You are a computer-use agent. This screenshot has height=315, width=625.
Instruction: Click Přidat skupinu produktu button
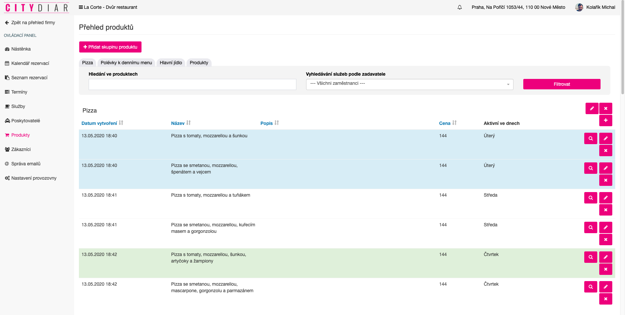[x=110, y=47]
